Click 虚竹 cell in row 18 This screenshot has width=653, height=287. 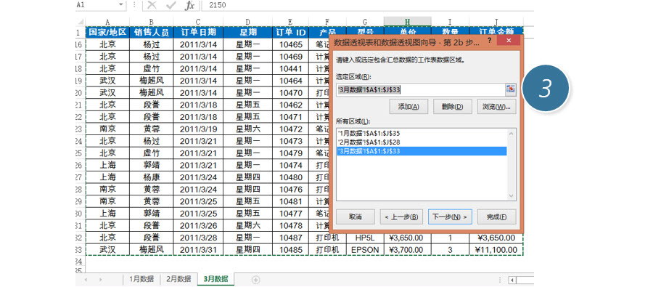click(151, 69)
